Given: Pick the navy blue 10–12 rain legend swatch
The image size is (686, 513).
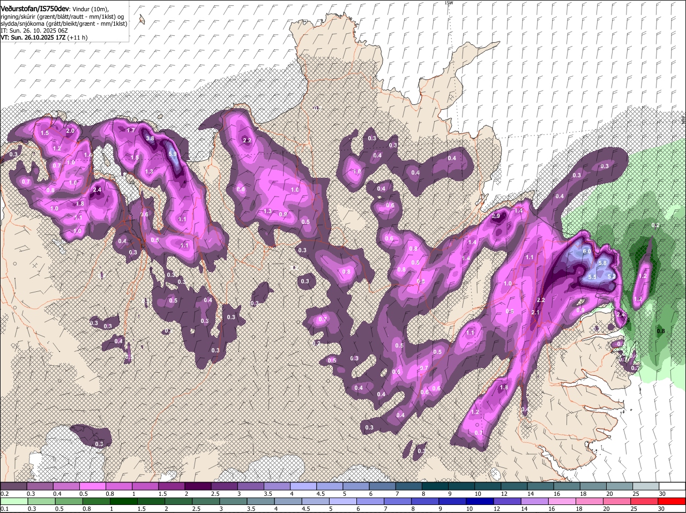Looking at the screenshot, I should [x=481, y=502].
